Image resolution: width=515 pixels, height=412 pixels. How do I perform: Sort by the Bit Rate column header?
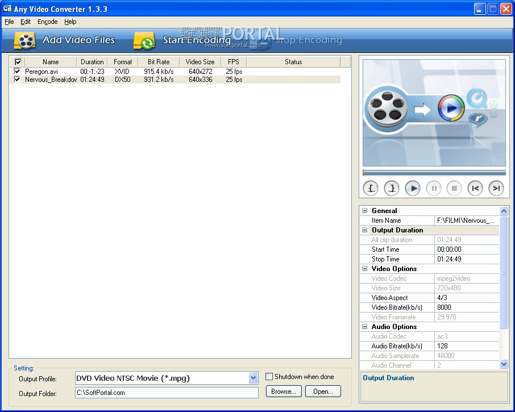pyautogui.click(x=159, y=62)
